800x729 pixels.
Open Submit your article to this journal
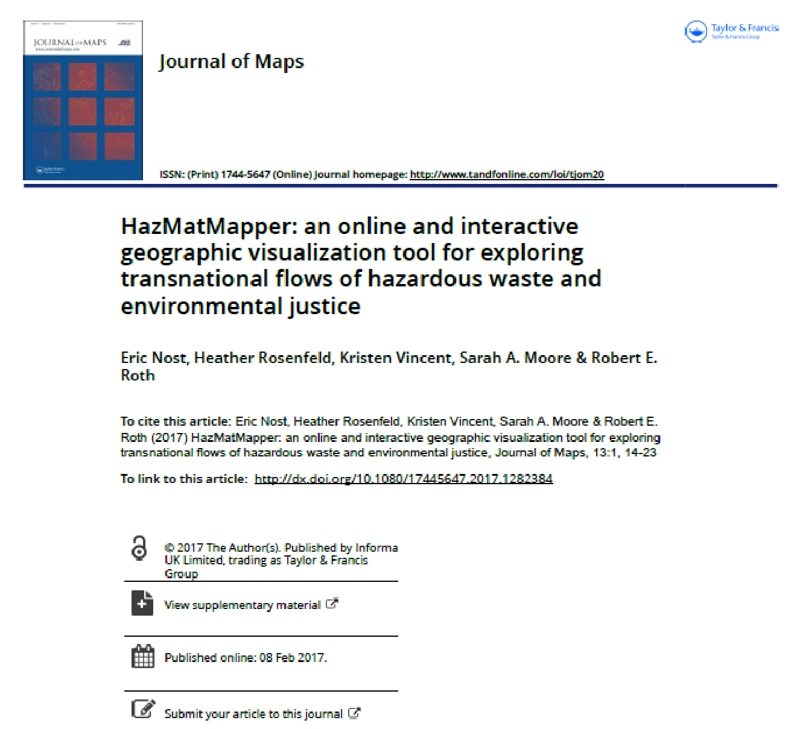253,714
